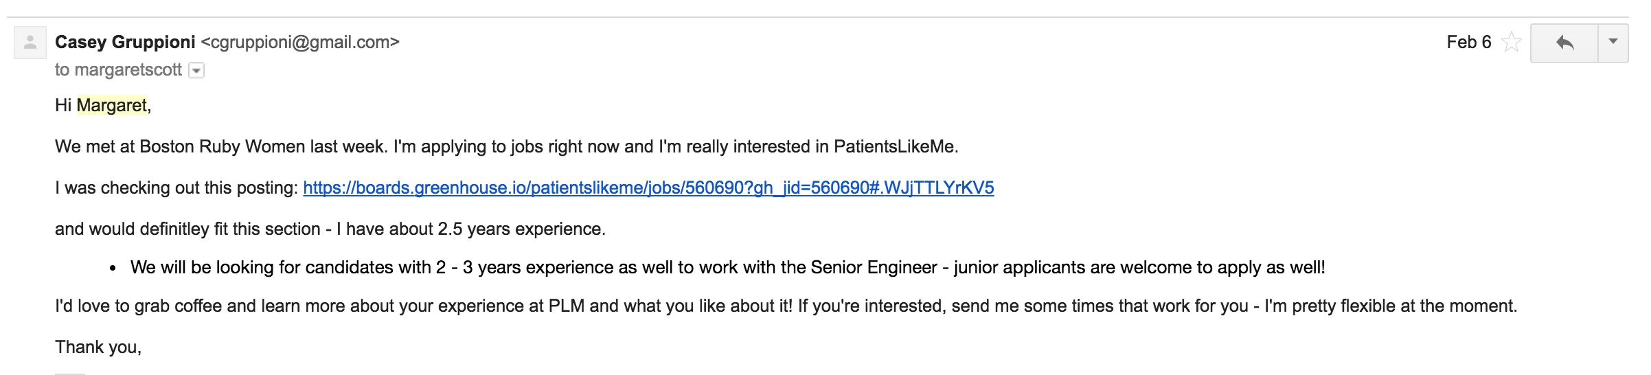Open the sender's profile avatar
Screen dimensions: 1651x375
(30, 43)
